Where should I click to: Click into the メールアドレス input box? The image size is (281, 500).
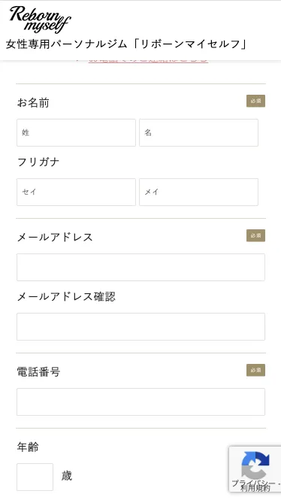tap(140, 267)
